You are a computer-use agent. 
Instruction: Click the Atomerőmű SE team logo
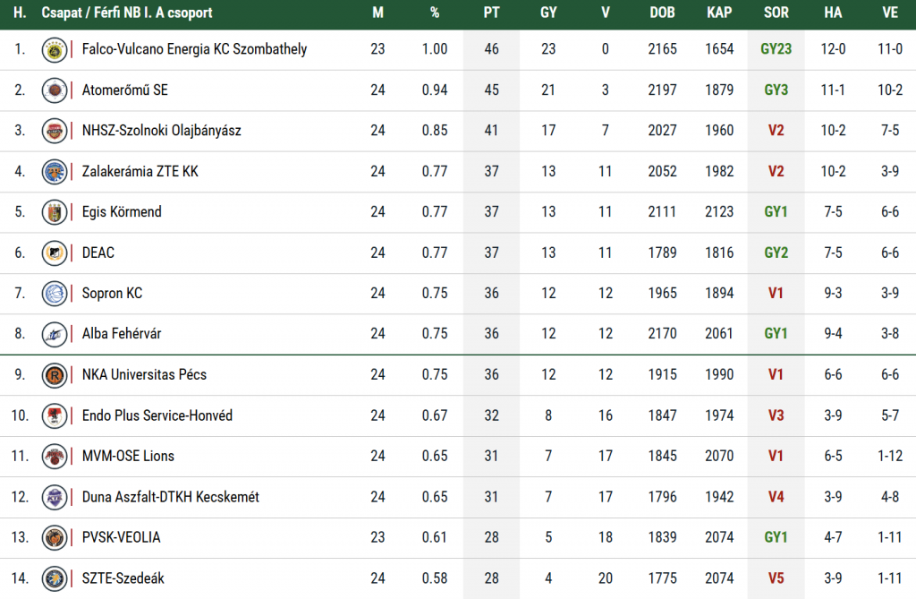pos(55,90)
